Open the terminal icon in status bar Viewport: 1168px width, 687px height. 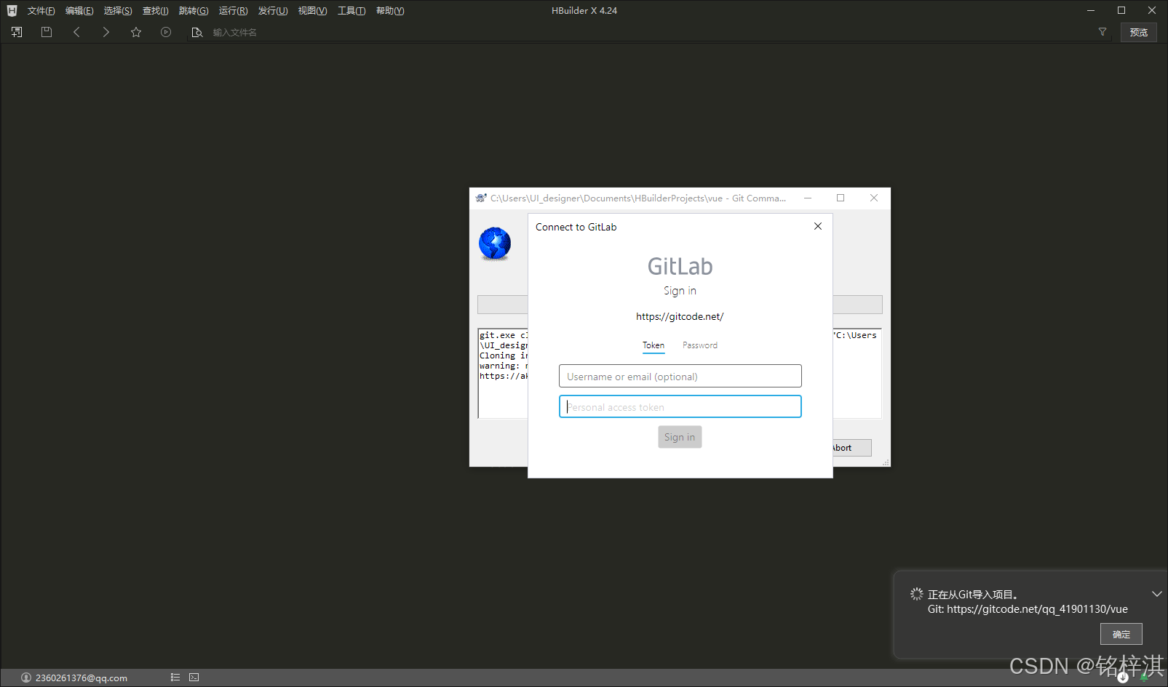pyautogui.click(x=194, y=678)
